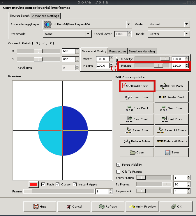Screen dimensions: 196x216
Task: Save the path with Save button
Action: click(172, 153)
